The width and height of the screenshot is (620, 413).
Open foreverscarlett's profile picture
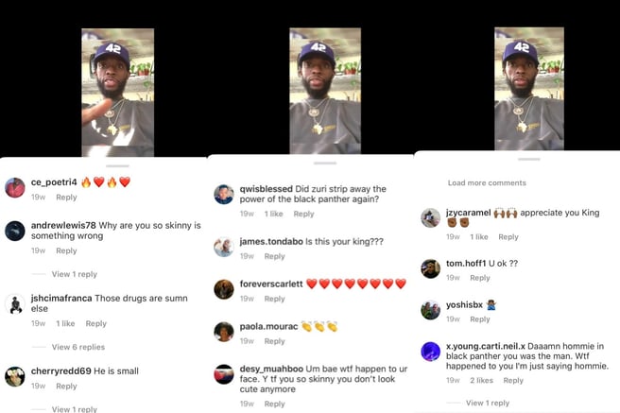(224, 289)
